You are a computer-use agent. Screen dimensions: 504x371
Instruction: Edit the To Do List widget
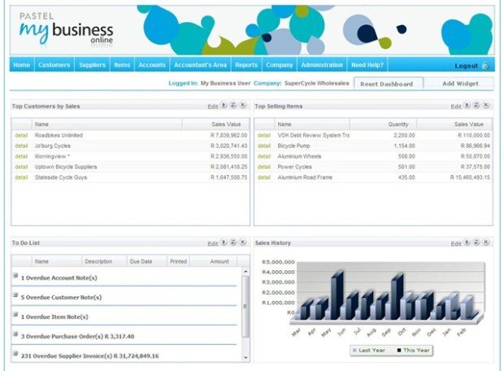[212, 243]
